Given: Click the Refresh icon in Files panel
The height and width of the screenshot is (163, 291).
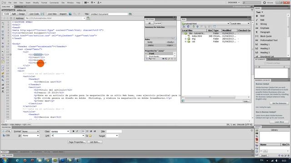Looking at the screenshot, I should click(188, 27).
